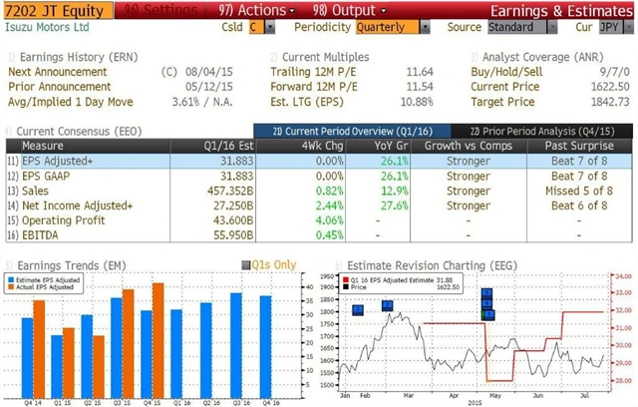Viewport: 638px width, 407px height.
Task: Click the Q1/16 Est column header
Action: 212,146
